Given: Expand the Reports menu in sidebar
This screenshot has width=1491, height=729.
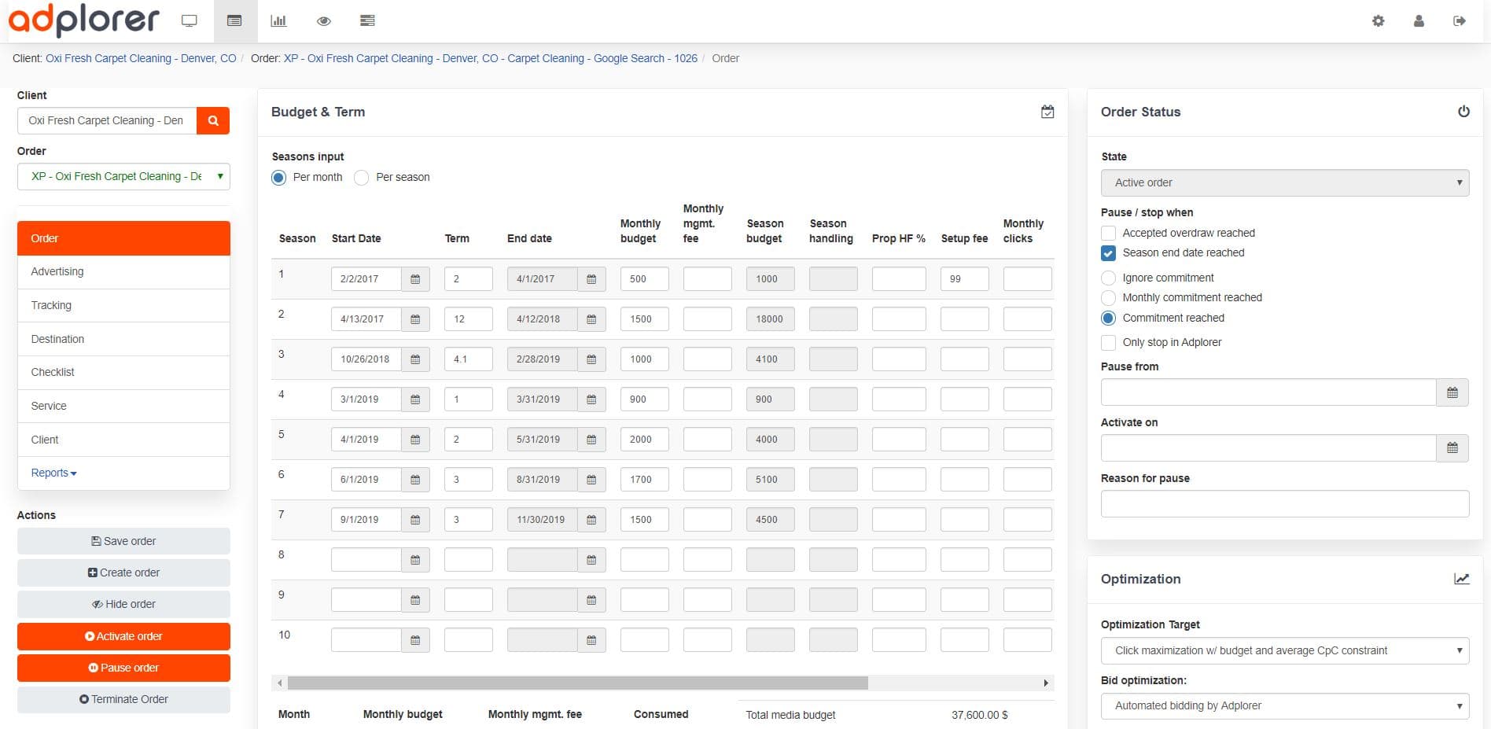Looking at the screenshot, I should 53,473.
